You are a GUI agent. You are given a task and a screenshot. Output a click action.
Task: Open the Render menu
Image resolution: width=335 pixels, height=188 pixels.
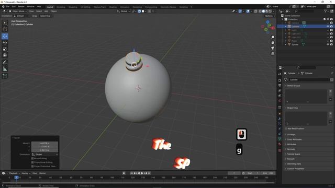pyautogui.click(x=21, y=7)
